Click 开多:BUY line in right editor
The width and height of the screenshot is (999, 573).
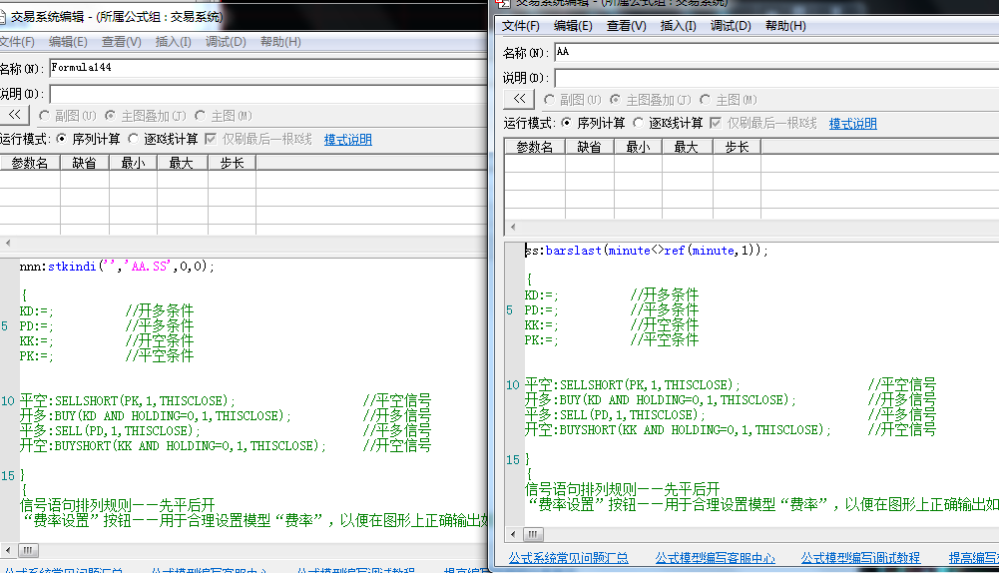click(x=660, y=399)
